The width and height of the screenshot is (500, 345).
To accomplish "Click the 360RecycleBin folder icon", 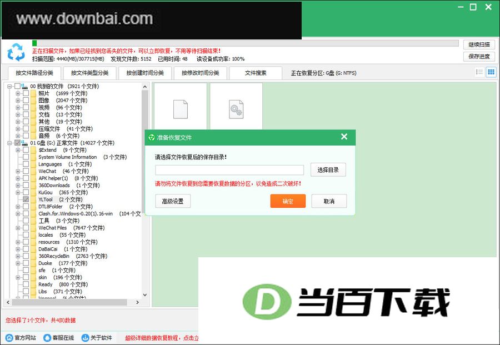I will point(33,256).
